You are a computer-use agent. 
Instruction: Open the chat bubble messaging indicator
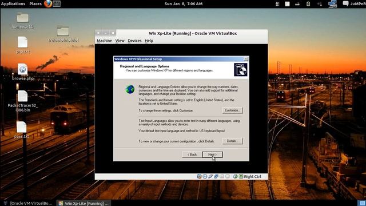[x=345, y=3]
